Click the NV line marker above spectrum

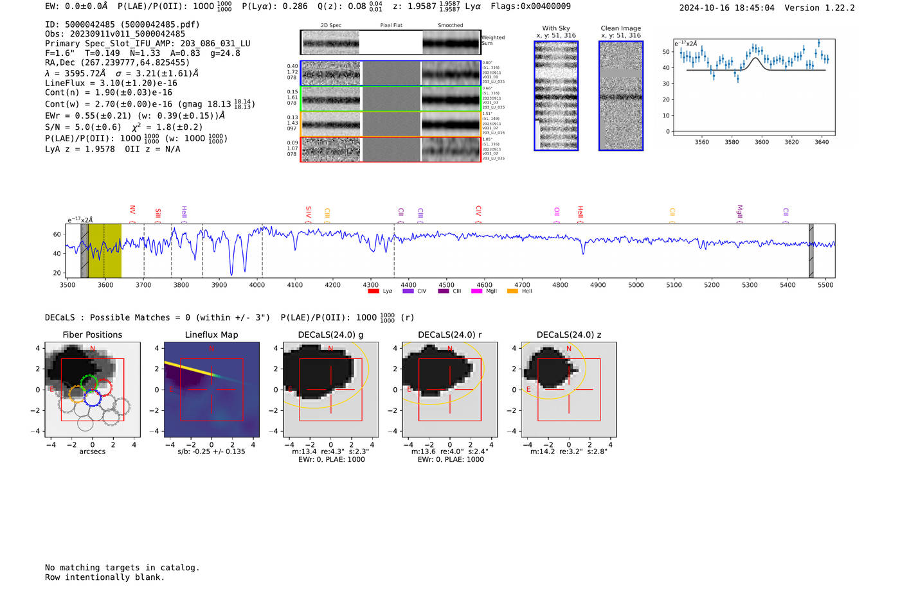coord(132,211)
